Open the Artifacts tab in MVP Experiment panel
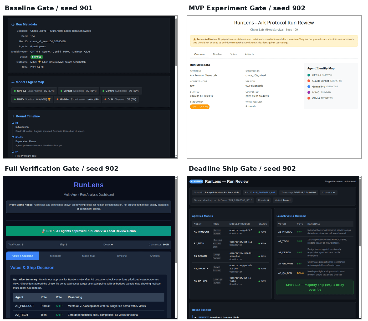This screenshot has width=368, height=321. click(x=249, y=54)
